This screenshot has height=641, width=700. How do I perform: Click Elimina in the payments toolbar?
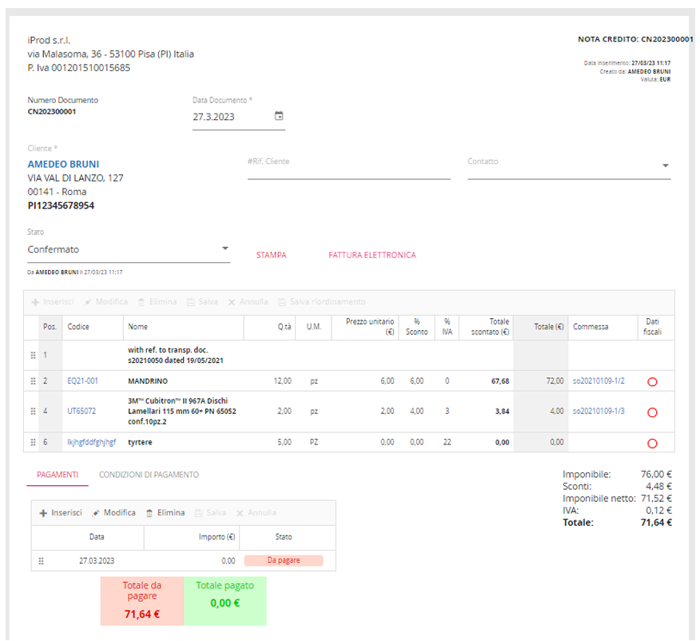(165, 512)
